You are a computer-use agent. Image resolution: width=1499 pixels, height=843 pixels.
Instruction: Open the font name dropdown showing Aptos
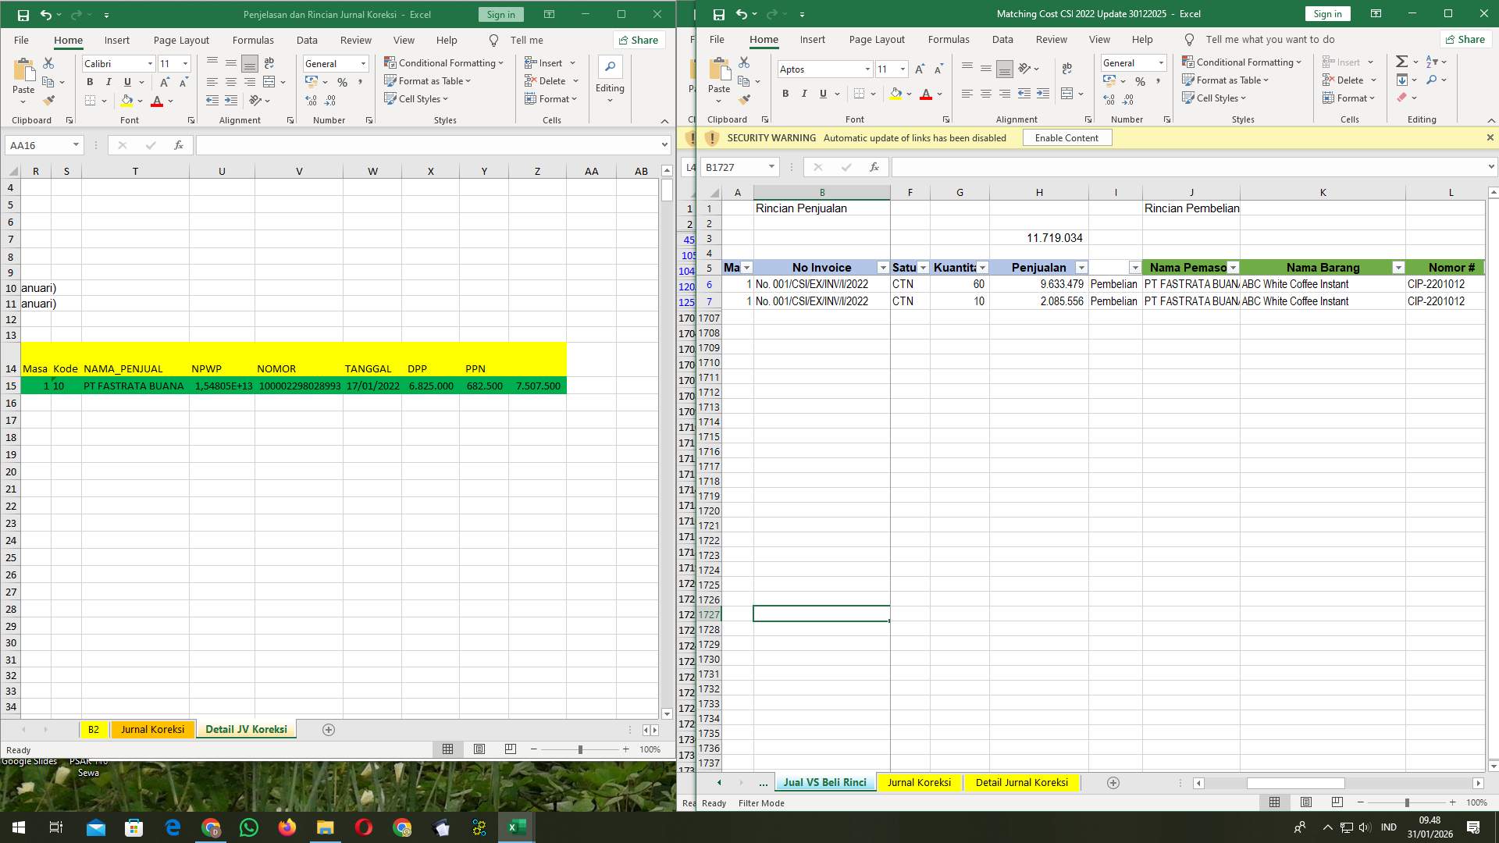click(x=867, y=69)
